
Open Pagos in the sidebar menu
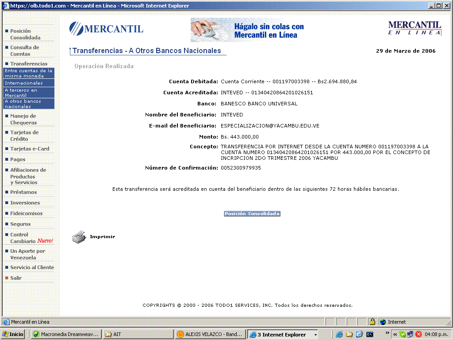click(18, 159)
